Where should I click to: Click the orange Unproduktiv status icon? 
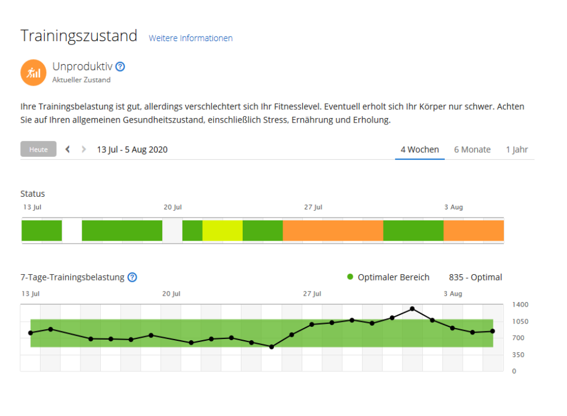(33, 72)
